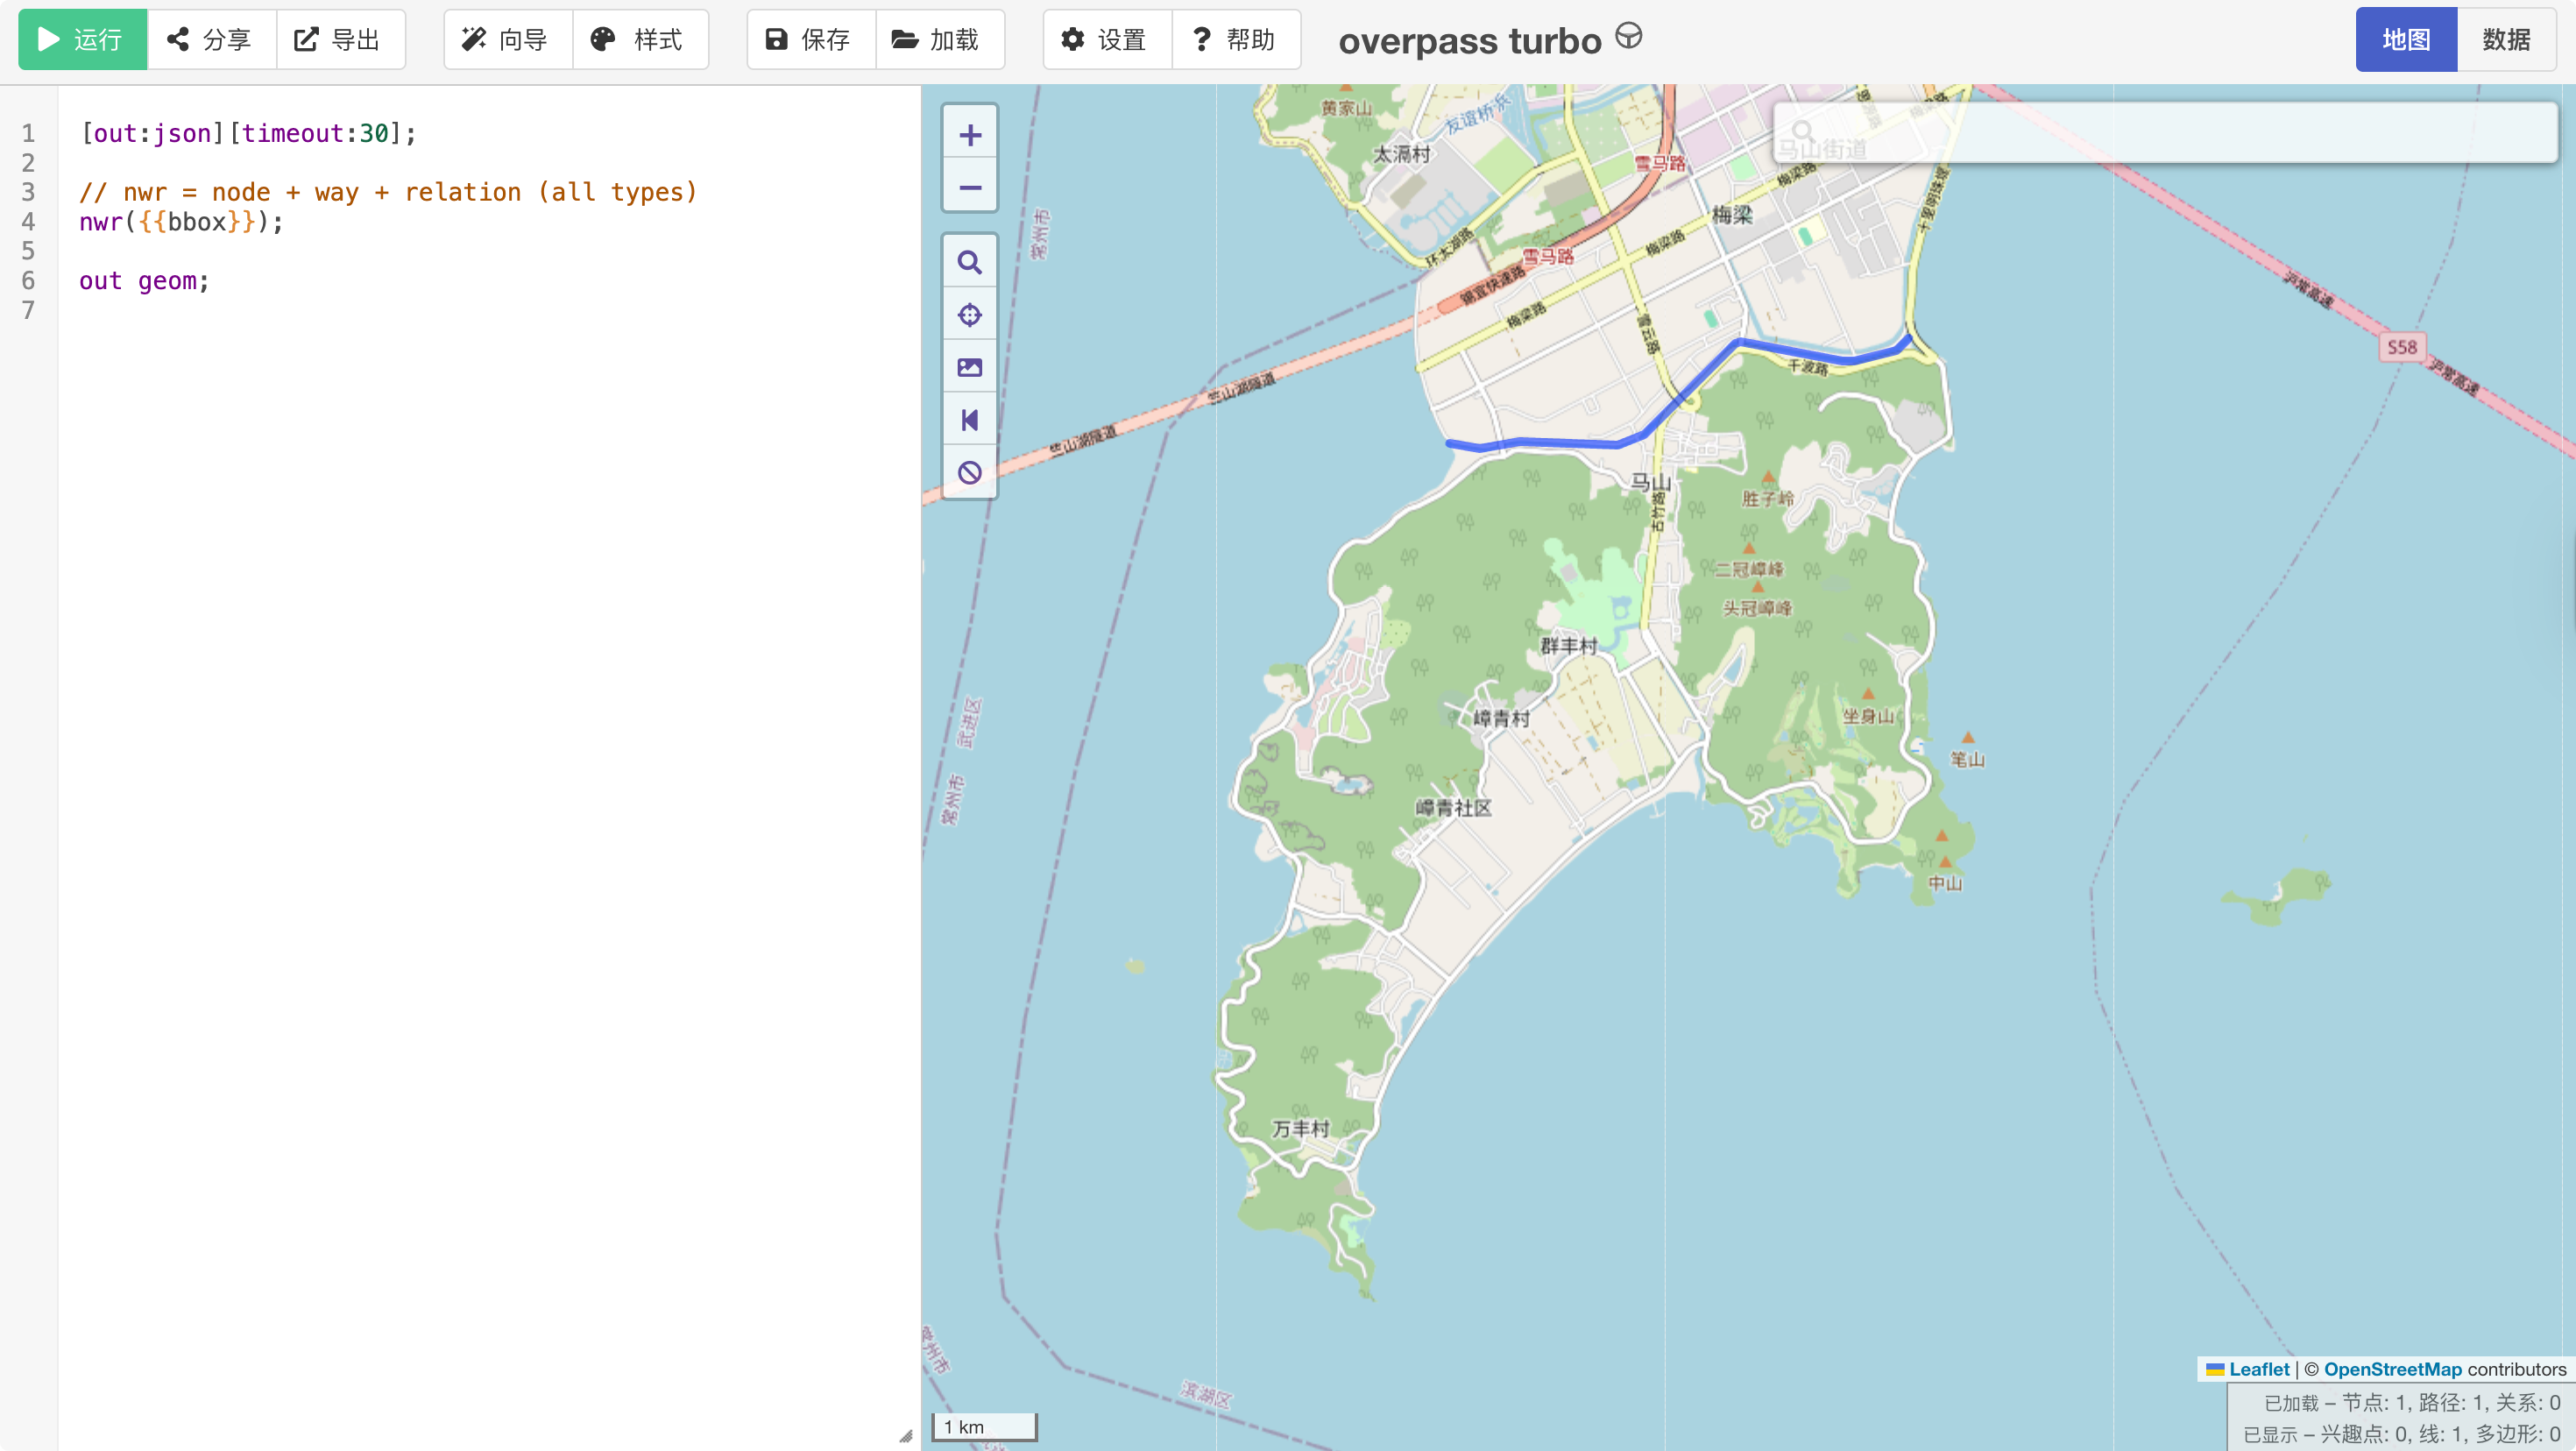Open 设置 settings dialog

1107,39
